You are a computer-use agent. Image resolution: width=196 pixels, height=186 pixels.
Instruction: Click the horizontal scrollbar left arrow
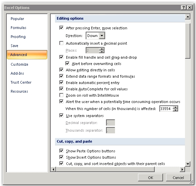pyautogui.click(x=53, y=169)
